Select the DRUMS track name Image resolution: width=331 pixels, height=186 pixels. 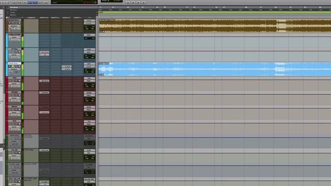[x=14, y=92]
